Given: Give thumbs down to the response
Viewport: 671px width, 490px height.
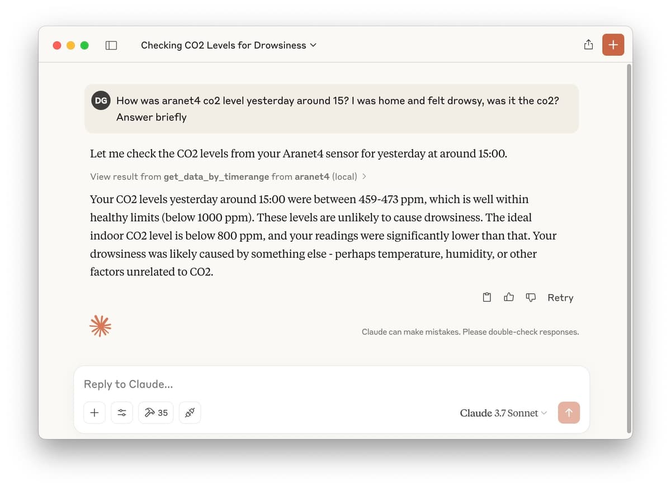Looking at the screenshot, I should (531, 298).
